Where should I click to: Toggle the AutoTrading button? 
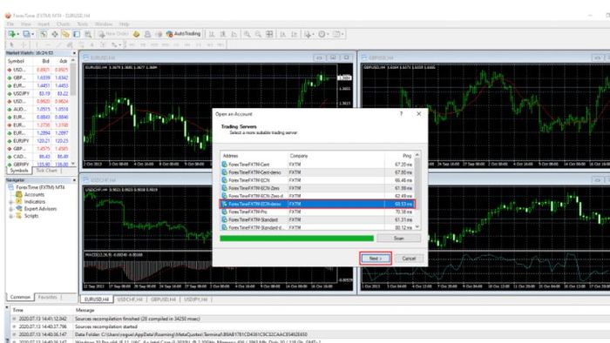pyautogui.click(x=183, y=34)
